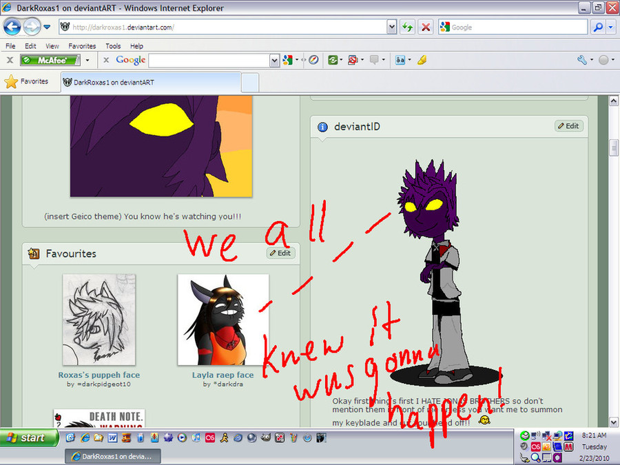Click the Roxas's puppeh face link

tap(99, 375)
